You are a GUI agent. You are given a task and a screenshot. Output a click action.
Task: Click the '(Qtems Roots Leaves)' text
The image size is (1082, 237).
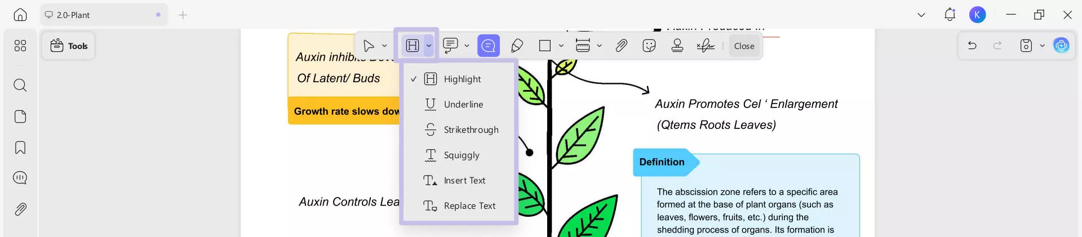[x=716, y=125]
